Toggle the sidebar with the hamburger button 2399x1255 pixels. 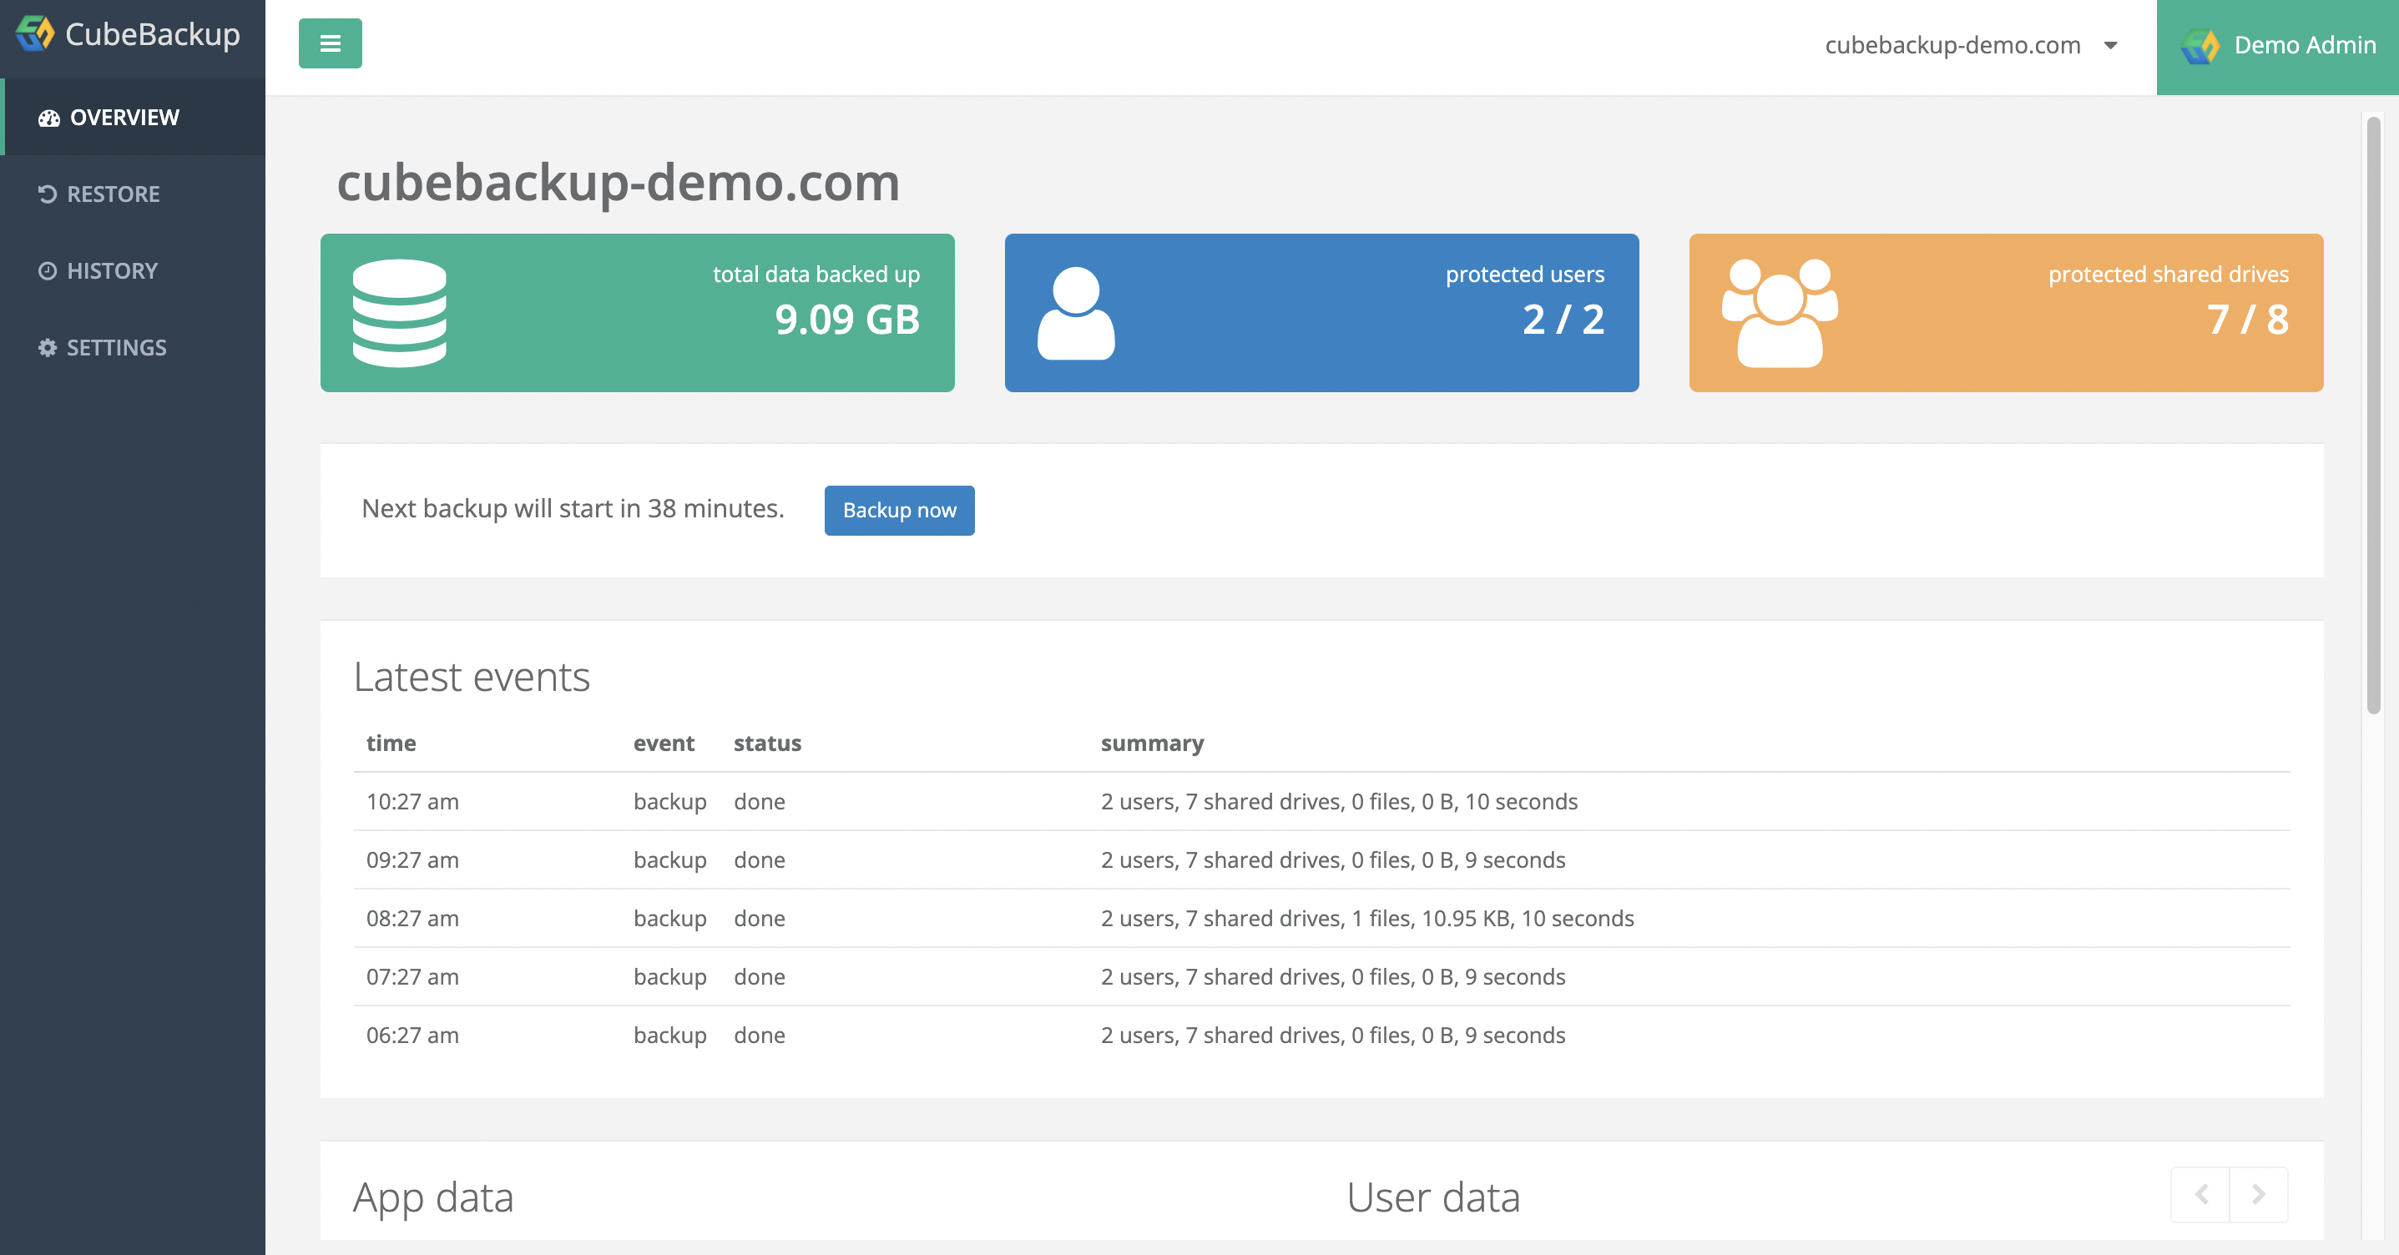[x=330, y=43]
